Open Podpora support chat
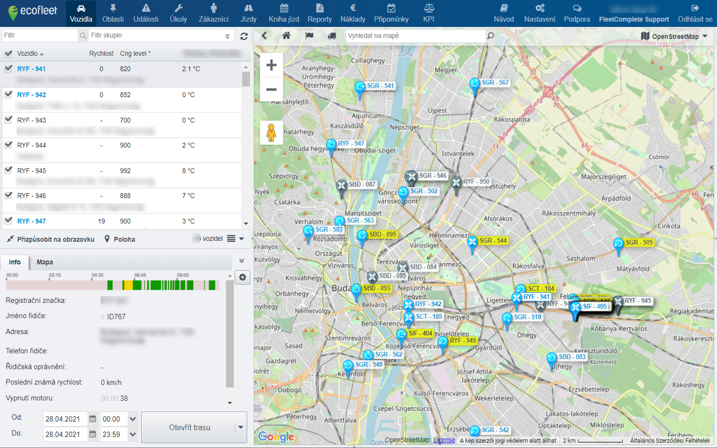The width and height of the screenshot is (717, 448). point(577,13)
